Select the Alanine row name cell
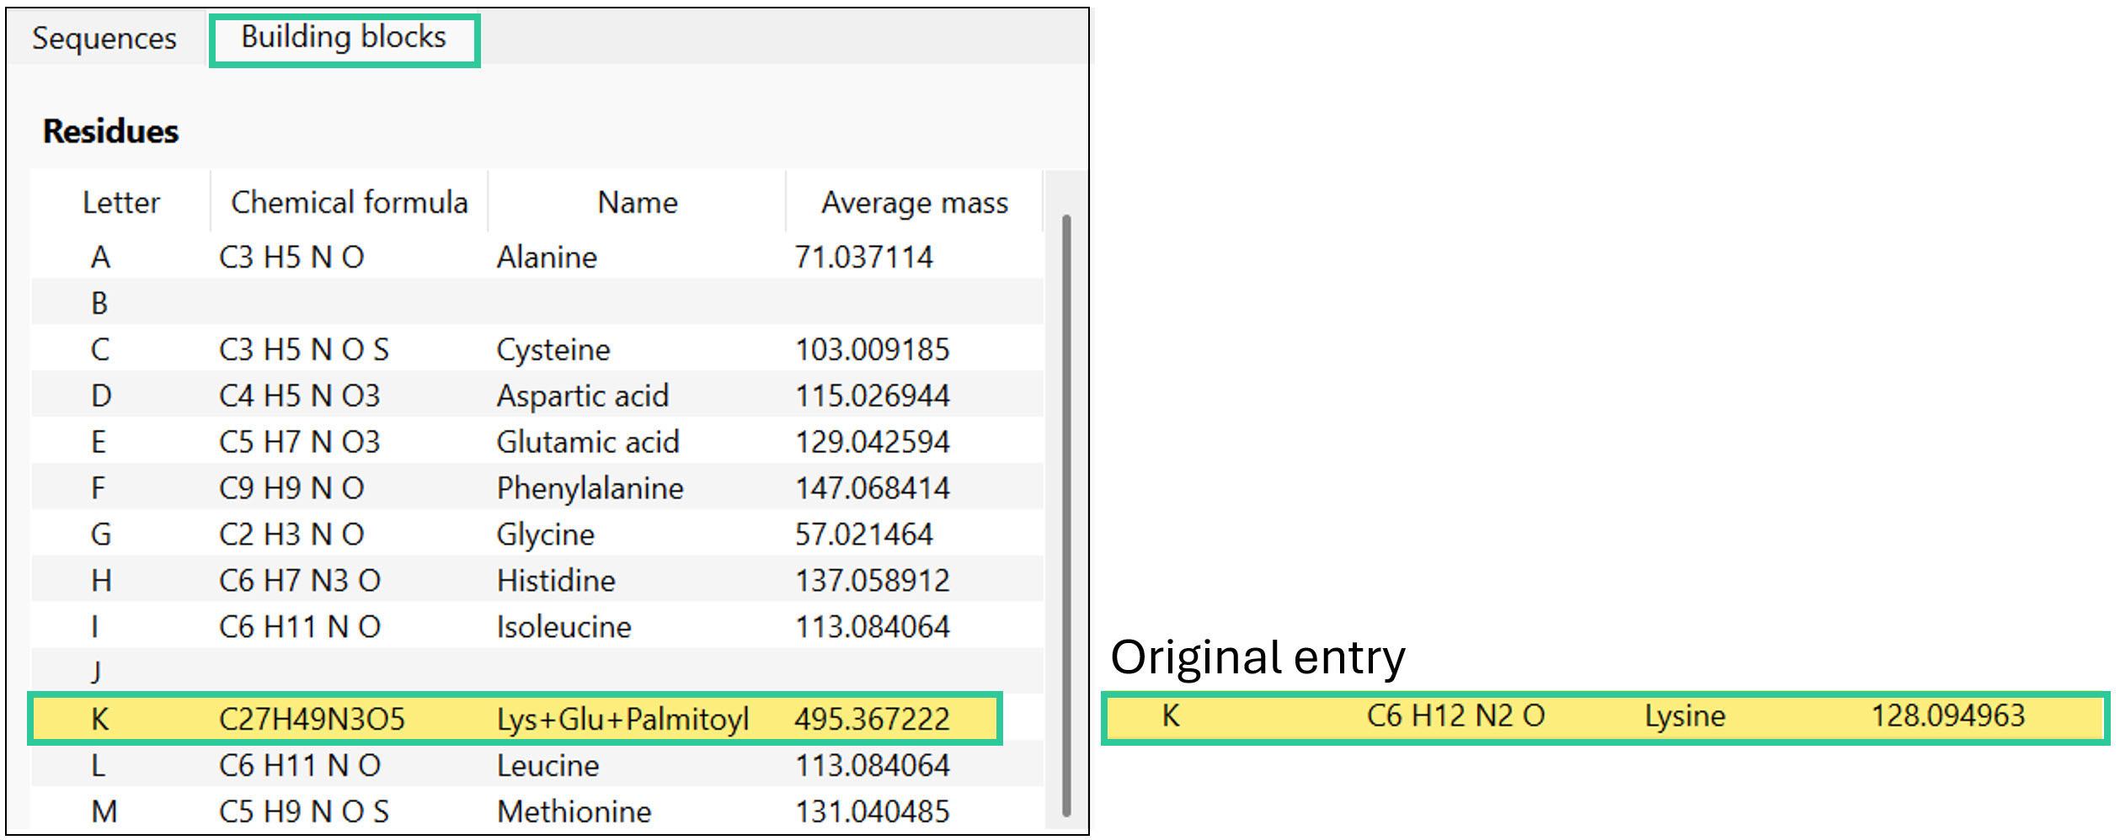This screenshot has width=2120, height=840. 547,257
